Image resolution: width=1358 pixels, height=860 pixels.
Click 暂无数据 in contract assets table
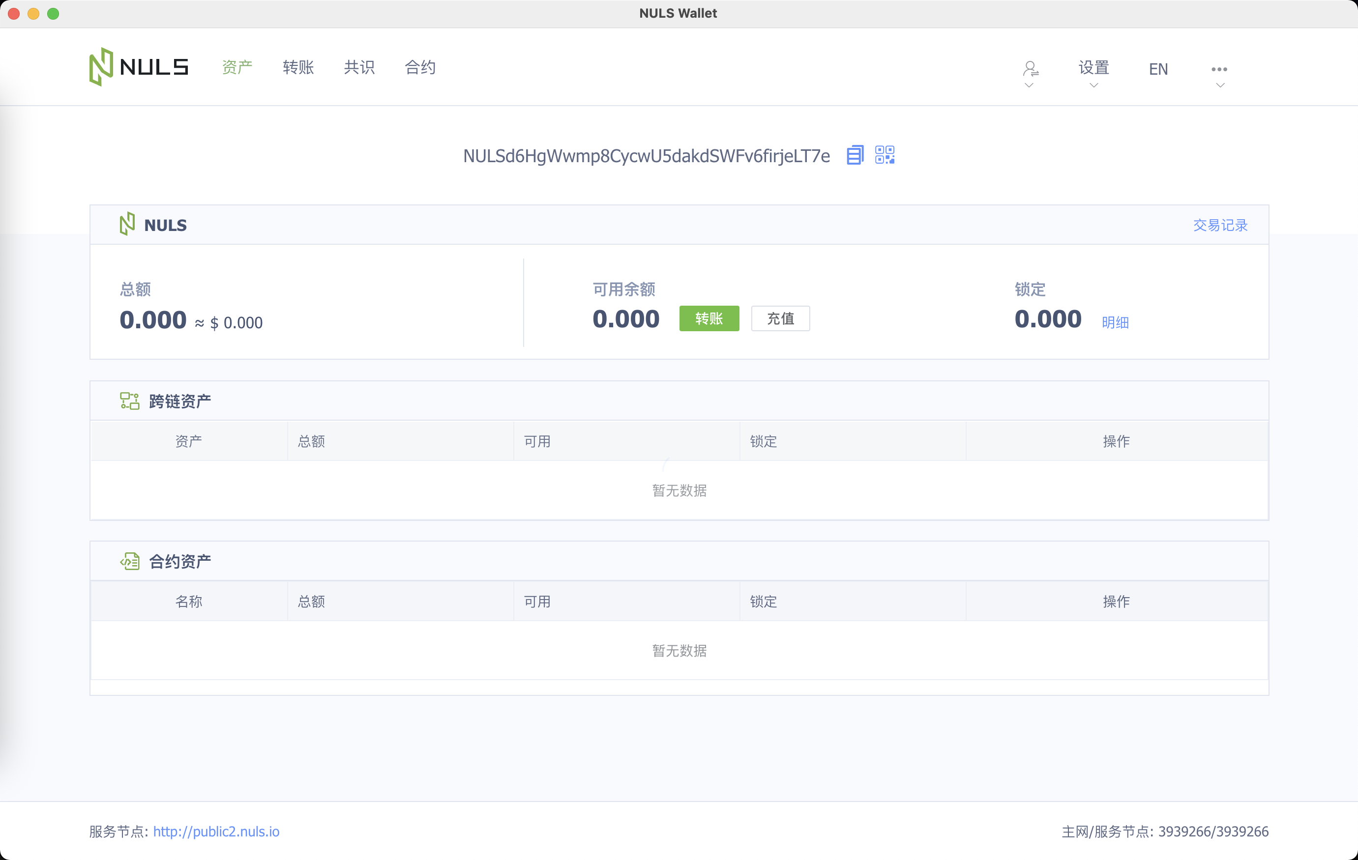tap(679, 650)
